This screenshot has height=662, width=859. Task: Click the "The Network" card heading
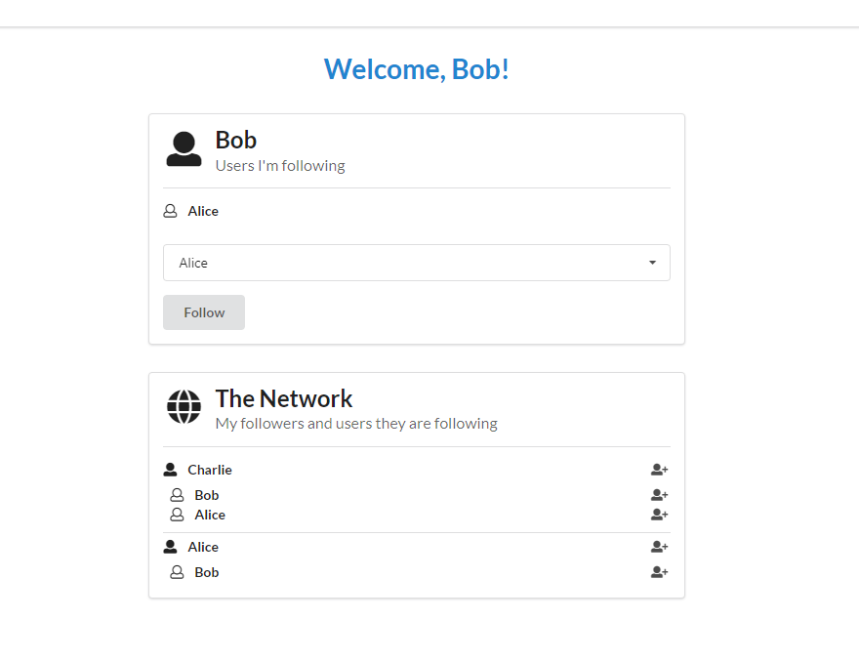[284, 398]
